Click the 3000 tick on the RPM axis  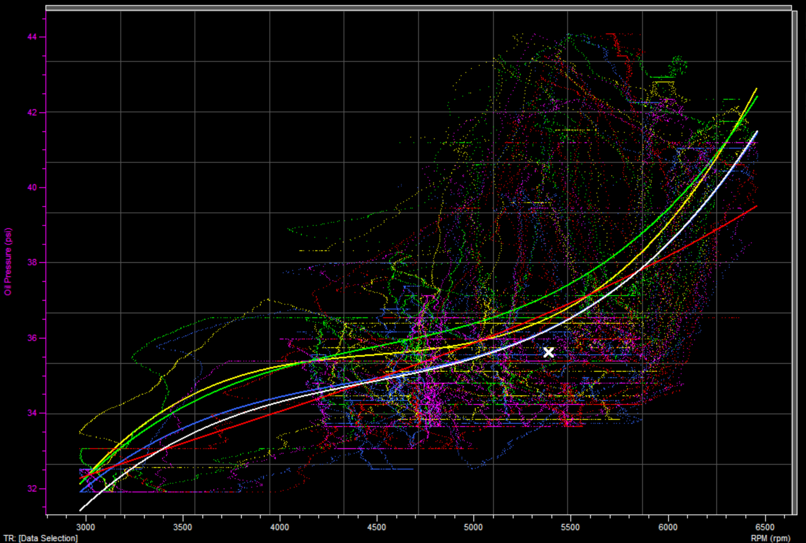coord(85,527)
